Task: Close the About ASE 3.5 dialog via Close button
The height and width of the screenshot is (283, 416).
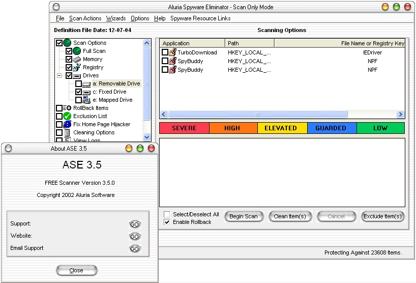Action: pos(76,270)
